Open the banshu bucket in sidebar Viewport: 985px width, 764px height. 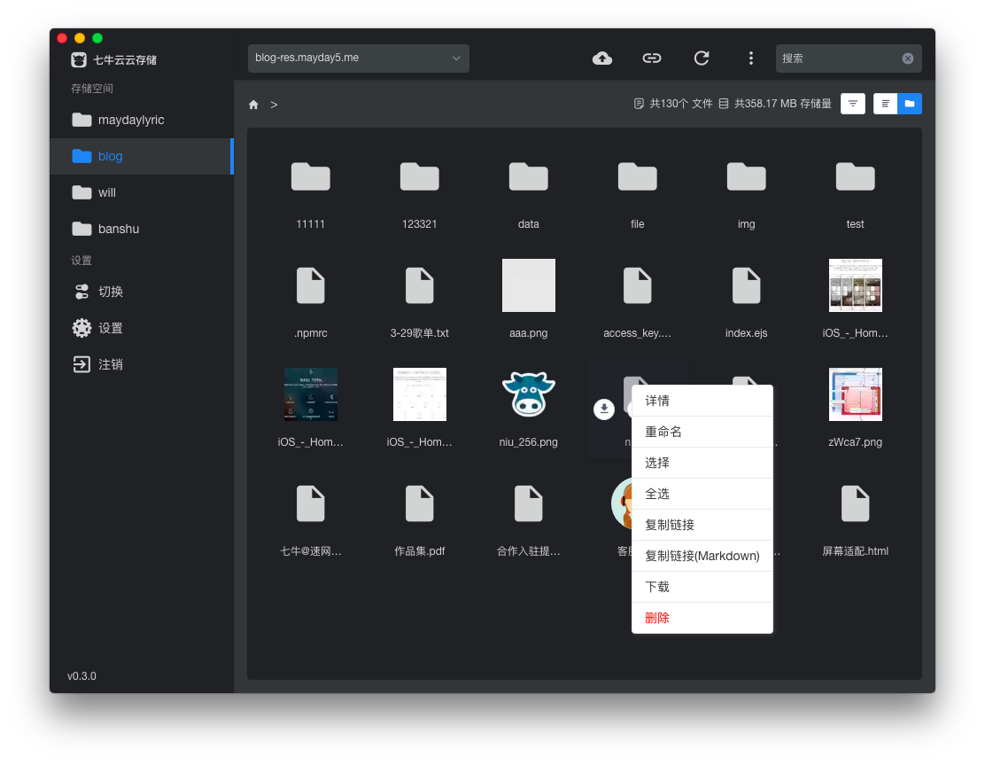click(x=118, y=229)
